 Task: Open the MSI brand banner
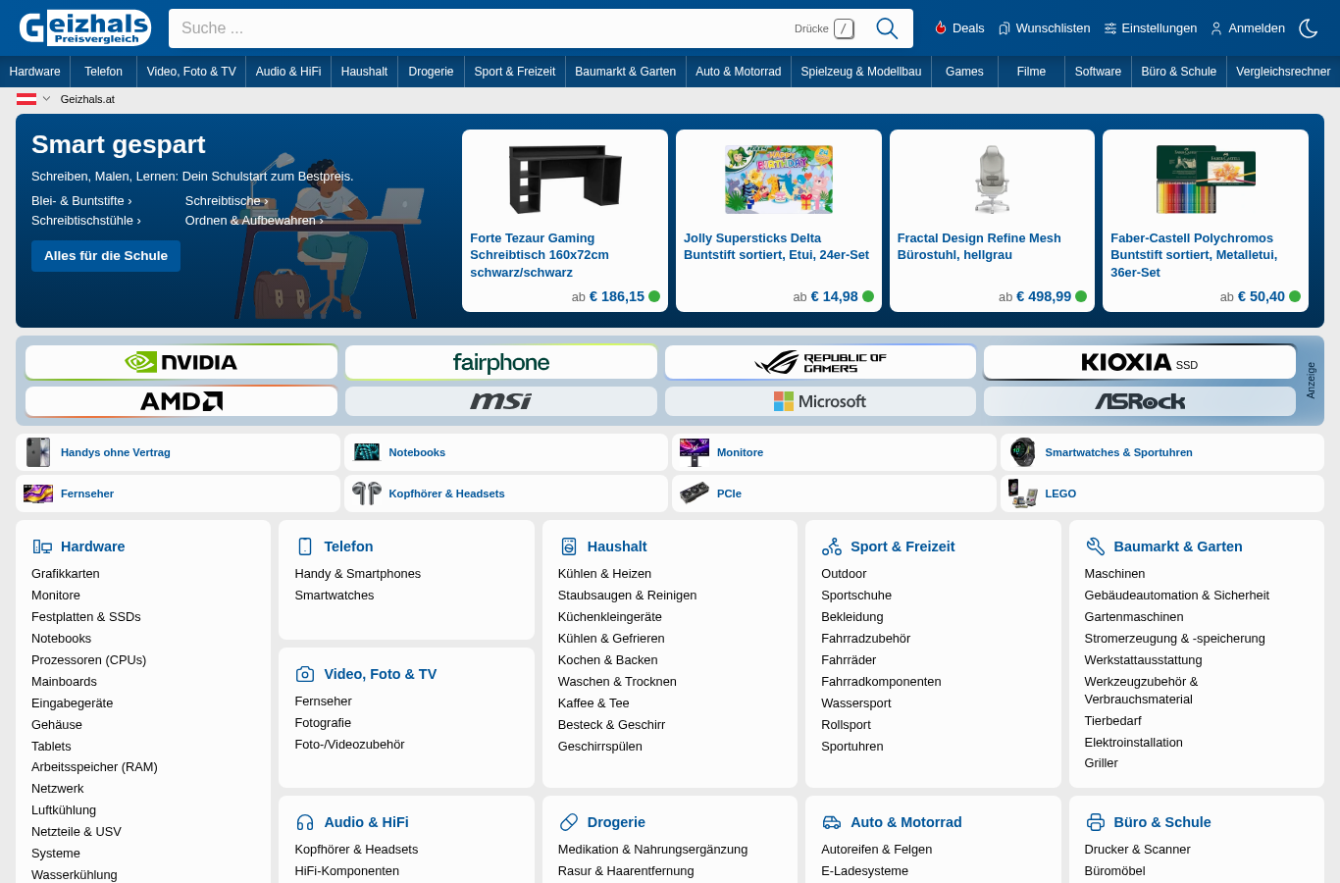pyautogui.click(x=501, y=401)
